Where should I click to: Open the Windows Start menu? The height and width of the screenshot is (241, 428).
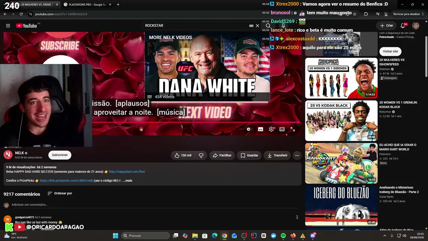(115, 236)
